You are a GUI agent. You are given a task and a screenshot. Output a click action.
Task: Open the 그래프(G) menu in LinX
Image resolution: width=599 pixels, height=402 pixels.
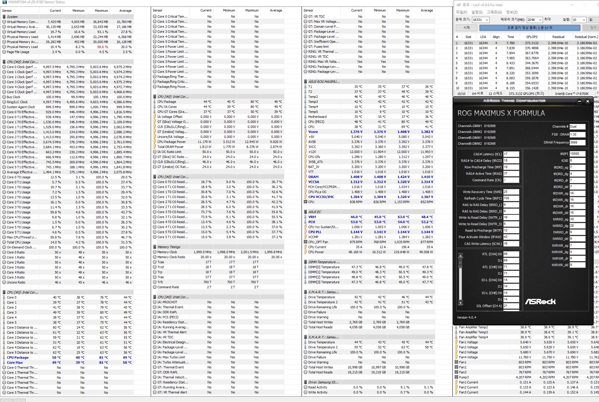coord(494,12)
